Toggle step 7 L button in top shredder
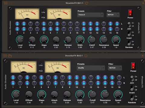The height and width of the screenshot is (108, 145). [57, 24]
